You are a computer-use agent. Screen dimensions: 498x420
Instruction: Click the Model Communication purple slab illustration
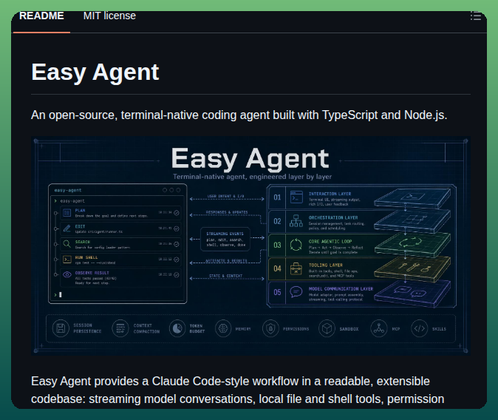412,293
